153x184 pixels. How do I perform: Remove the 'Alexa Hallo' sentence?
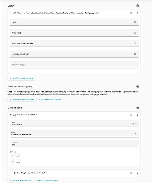click(135, 33)
